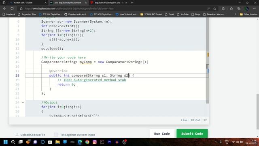259x146 pixels.
Task: Open Windows Start menu
Action: [x=5, y=142]
